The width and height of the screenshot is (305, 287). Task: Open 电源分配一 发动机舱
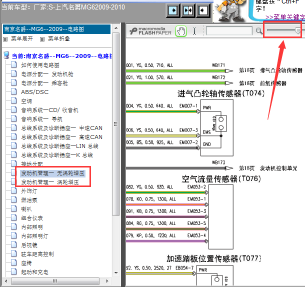tap(47, 74)
